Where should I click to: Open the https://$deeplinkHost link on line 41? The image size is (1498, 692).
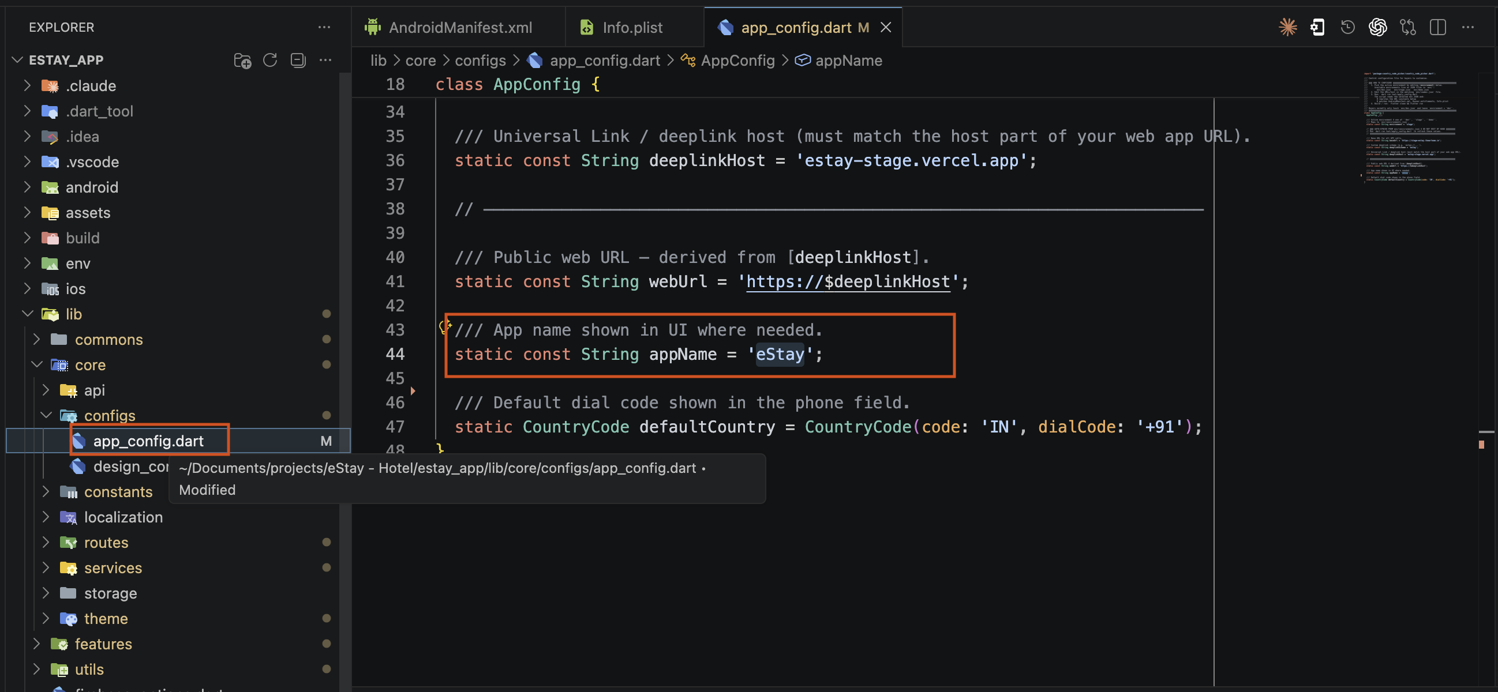coord(848,282)
